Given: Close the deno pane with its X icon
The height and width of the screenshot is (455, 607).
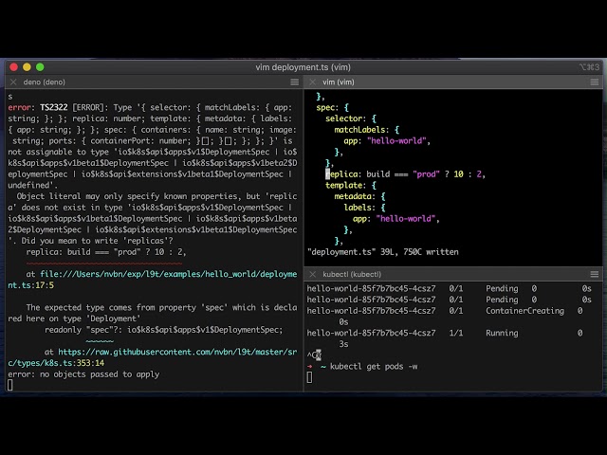Looking at the screenshot, I should [x=13, y=82].
